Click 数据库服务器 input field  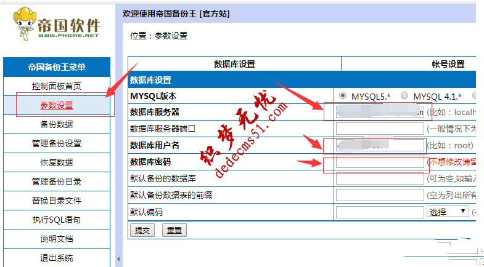click(380, 112)
